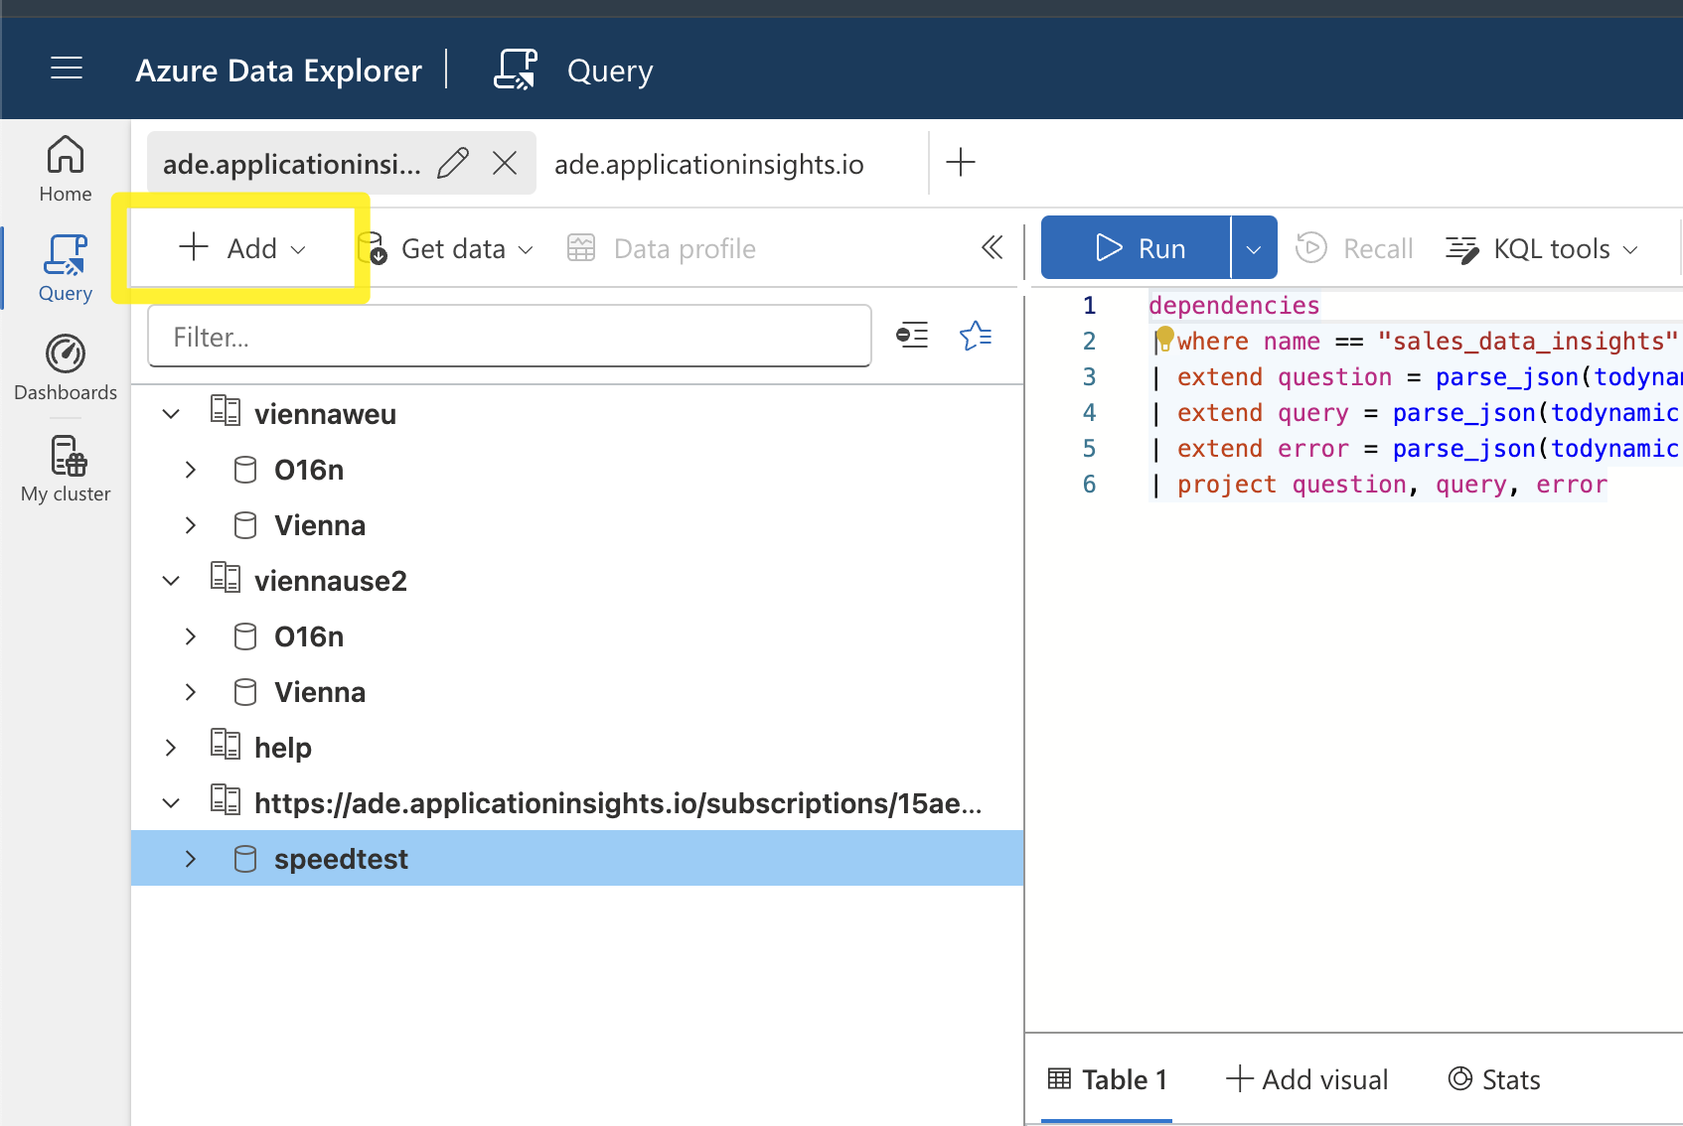
Task: Click Recall button
Action: tap(1354, 248)
